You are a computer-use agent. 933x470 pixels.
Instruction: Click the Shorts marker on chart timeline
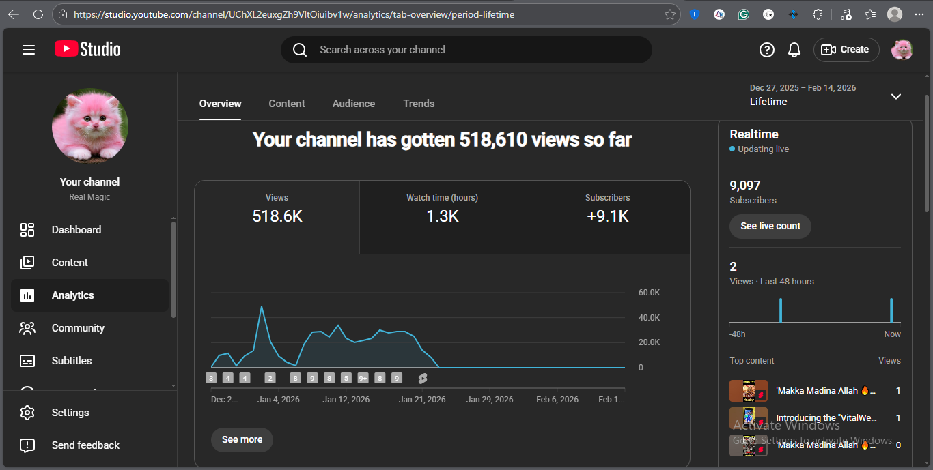(422, 379)
